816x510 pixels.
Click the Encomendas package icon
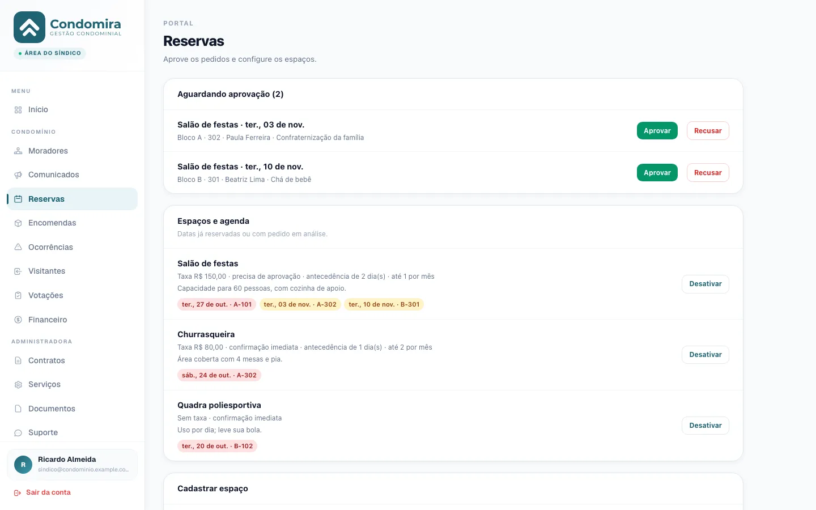point(18,223)
